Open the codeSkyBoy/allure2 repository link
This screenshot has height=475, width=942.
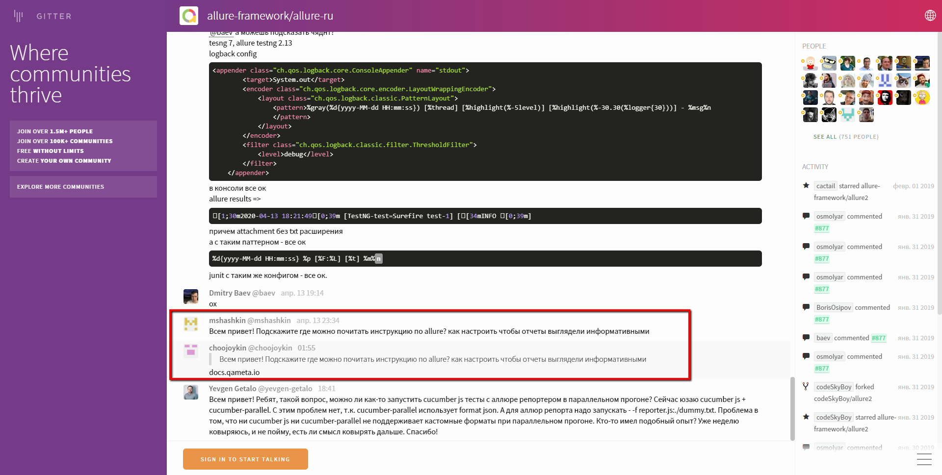click(843, 399)
